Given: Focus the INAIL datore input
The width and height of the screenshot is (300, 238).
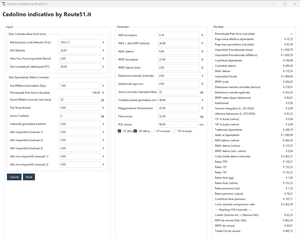Looking at the screenshot, I should coord(178,51).
